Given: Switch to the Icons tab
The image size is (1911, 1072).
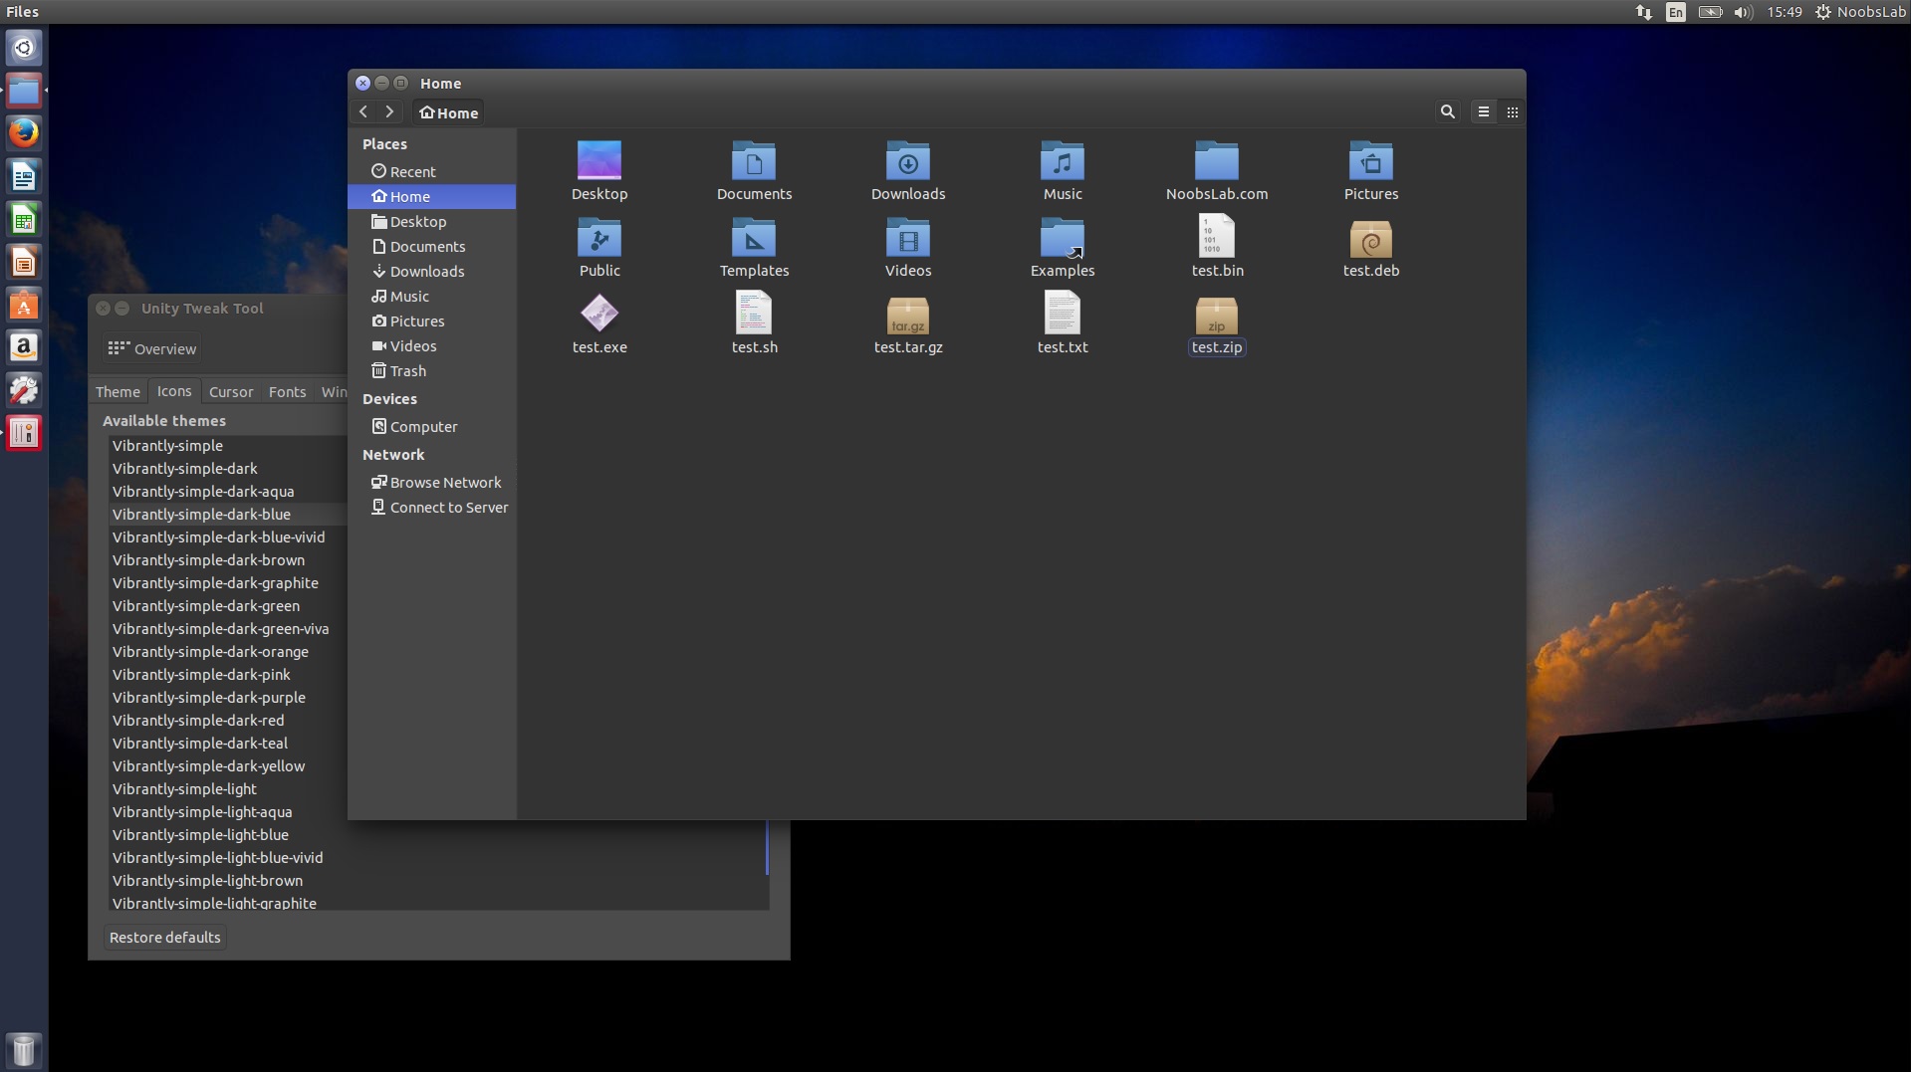Looking at the screenshot, I should (174, 392).
